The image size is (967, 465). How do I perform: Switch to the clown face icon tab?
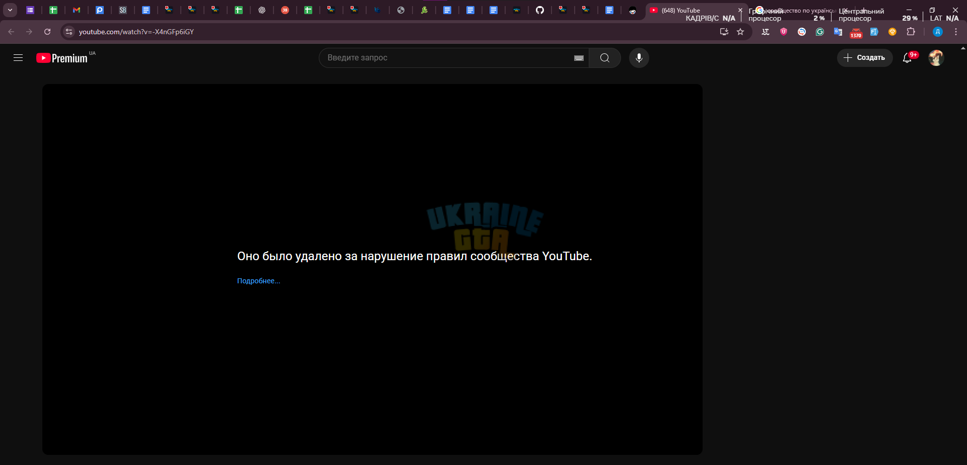click(x=633, y=10)
